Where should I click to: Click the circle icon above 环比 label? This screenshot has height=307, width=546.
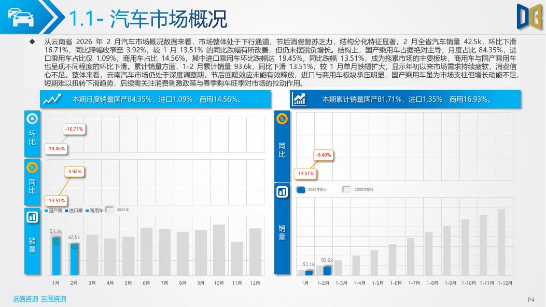[32, 119]
